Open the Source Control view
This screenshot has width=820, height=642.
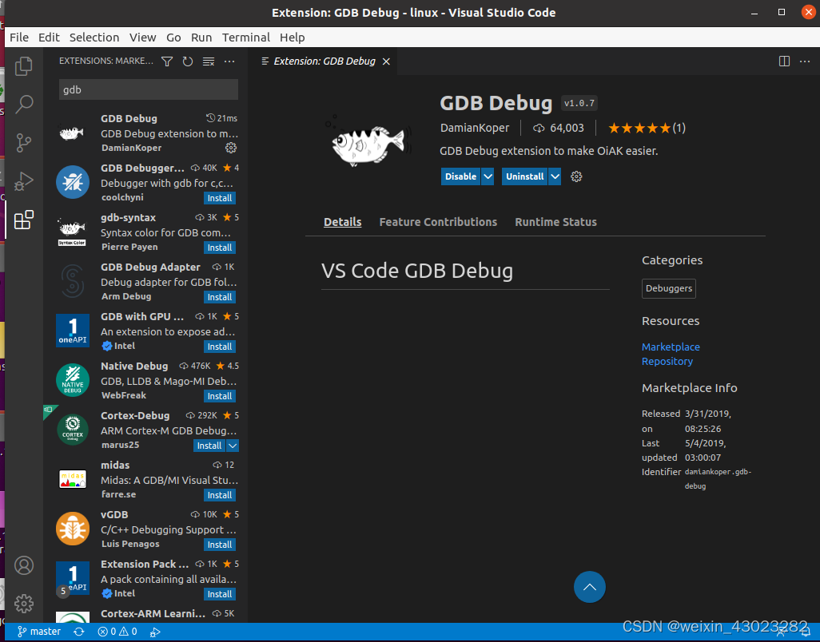[24, 142]
